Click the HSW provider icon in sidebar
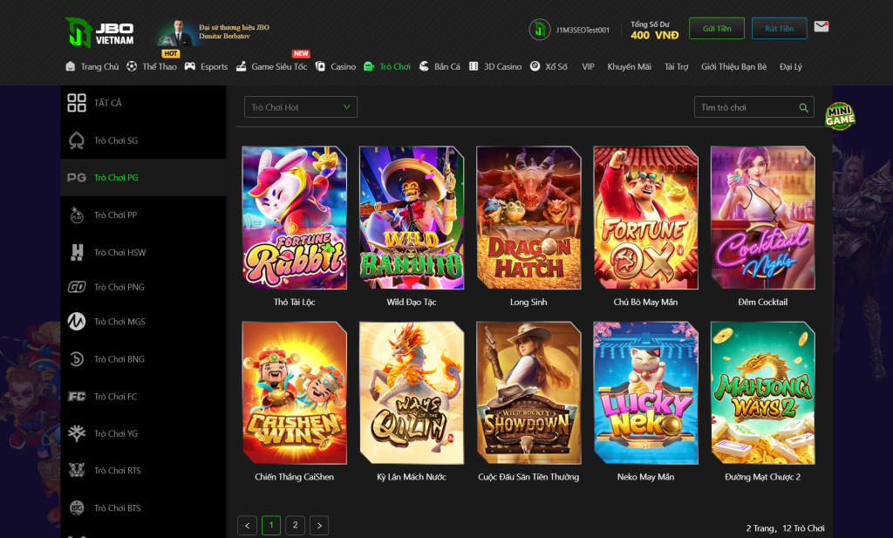Viewport: 893px width, 538px height. (77, 252)
